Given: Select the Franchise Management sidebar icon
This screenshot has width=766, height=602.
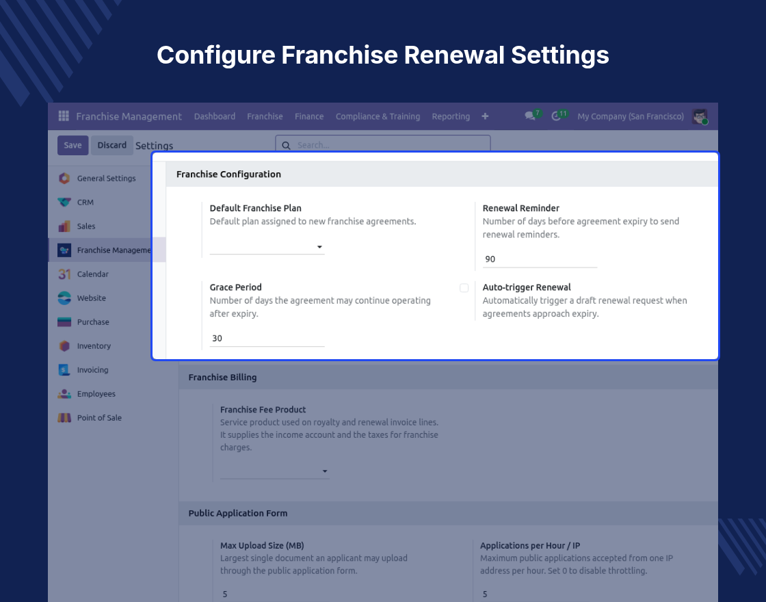Looking at the screenshot, I should pos(64,250).
